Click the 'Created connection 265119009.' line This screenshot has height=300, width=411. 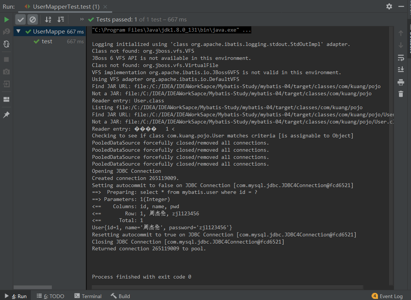[135, 178]
